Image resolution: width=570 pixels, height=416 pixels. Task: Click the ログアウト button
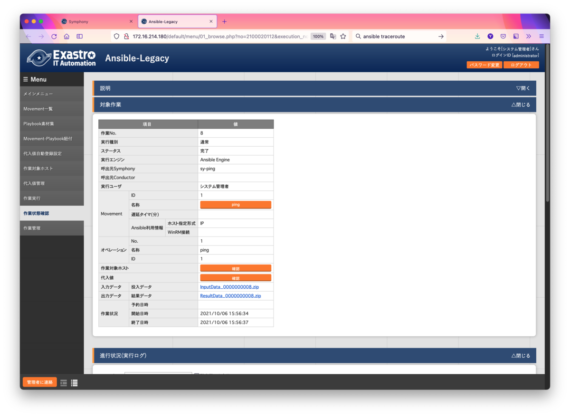point(521,65)
